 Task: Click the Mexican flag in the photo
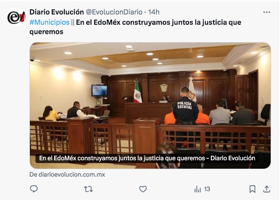[x=138, y=92]
